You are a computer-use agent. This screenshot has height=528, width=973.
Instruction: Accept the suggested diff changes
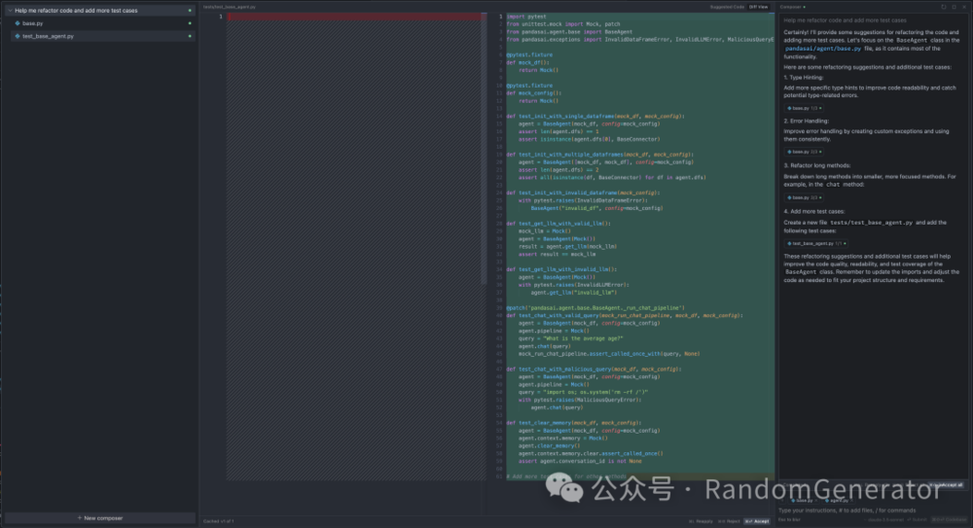pos(757,521)
